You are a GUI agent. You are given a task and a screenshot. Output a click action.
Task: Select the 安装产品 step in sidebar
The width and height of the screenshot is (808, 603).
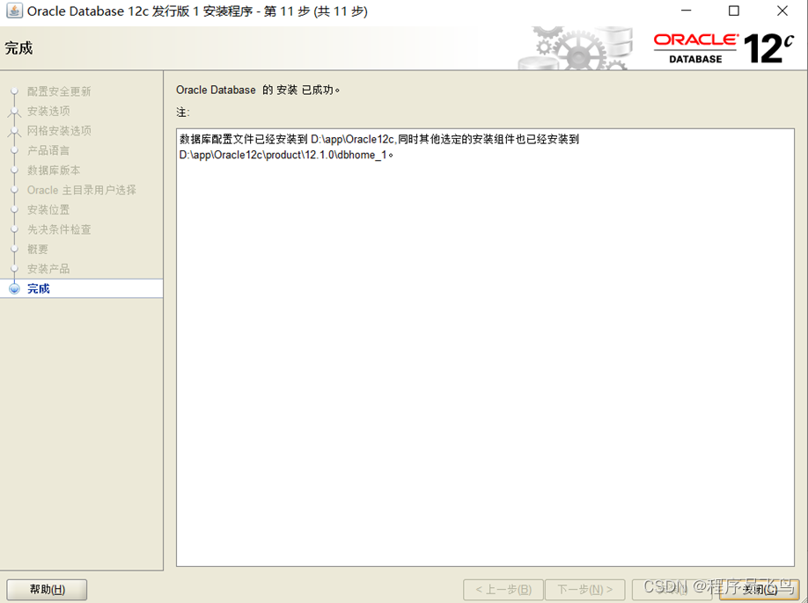coord(48,269)
